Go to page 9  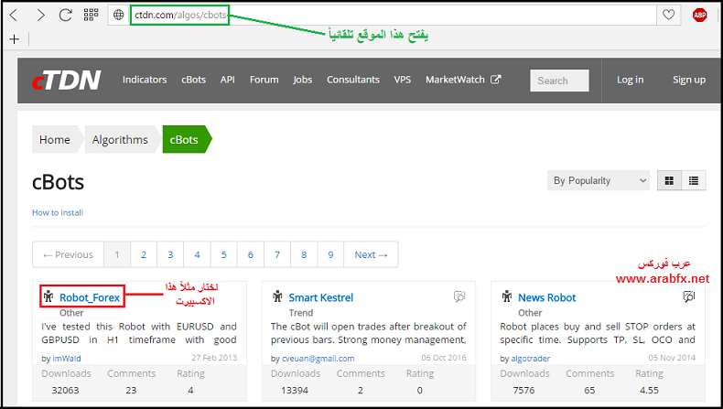click(330, 254)
